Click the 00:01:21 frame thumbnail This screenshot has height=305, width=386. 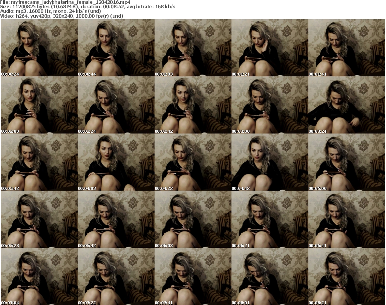click(x=270, y=48)
